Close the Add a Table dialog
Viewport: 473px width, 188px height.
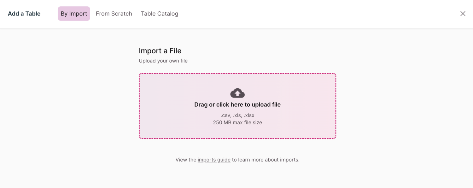pos(463,14)
